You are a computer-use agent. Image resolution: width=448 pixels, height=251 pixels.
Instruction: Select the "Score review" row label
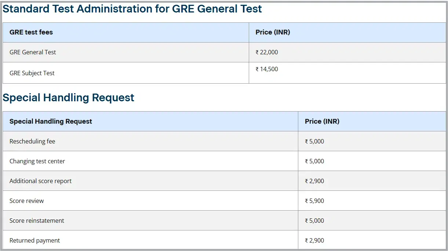pos(27,201)
